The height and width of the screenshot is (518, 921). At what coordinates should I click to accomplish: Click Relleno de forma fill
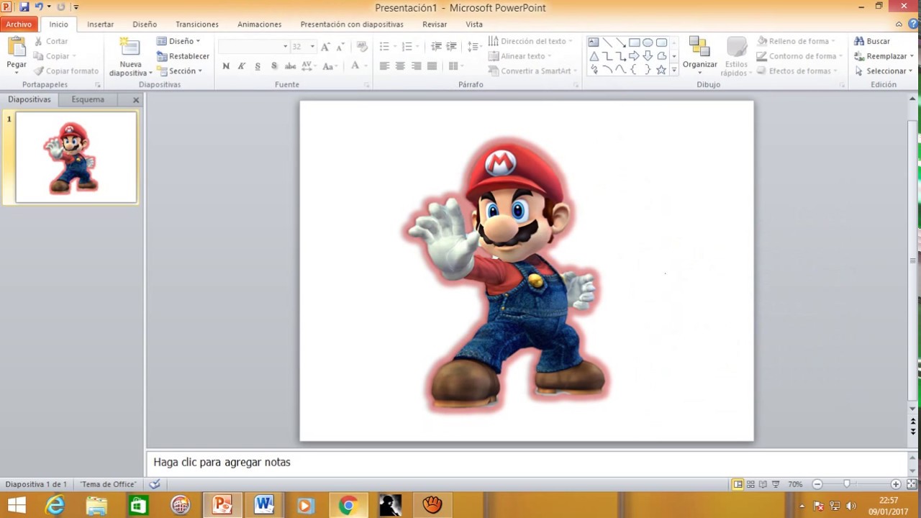tap(795, 42)
